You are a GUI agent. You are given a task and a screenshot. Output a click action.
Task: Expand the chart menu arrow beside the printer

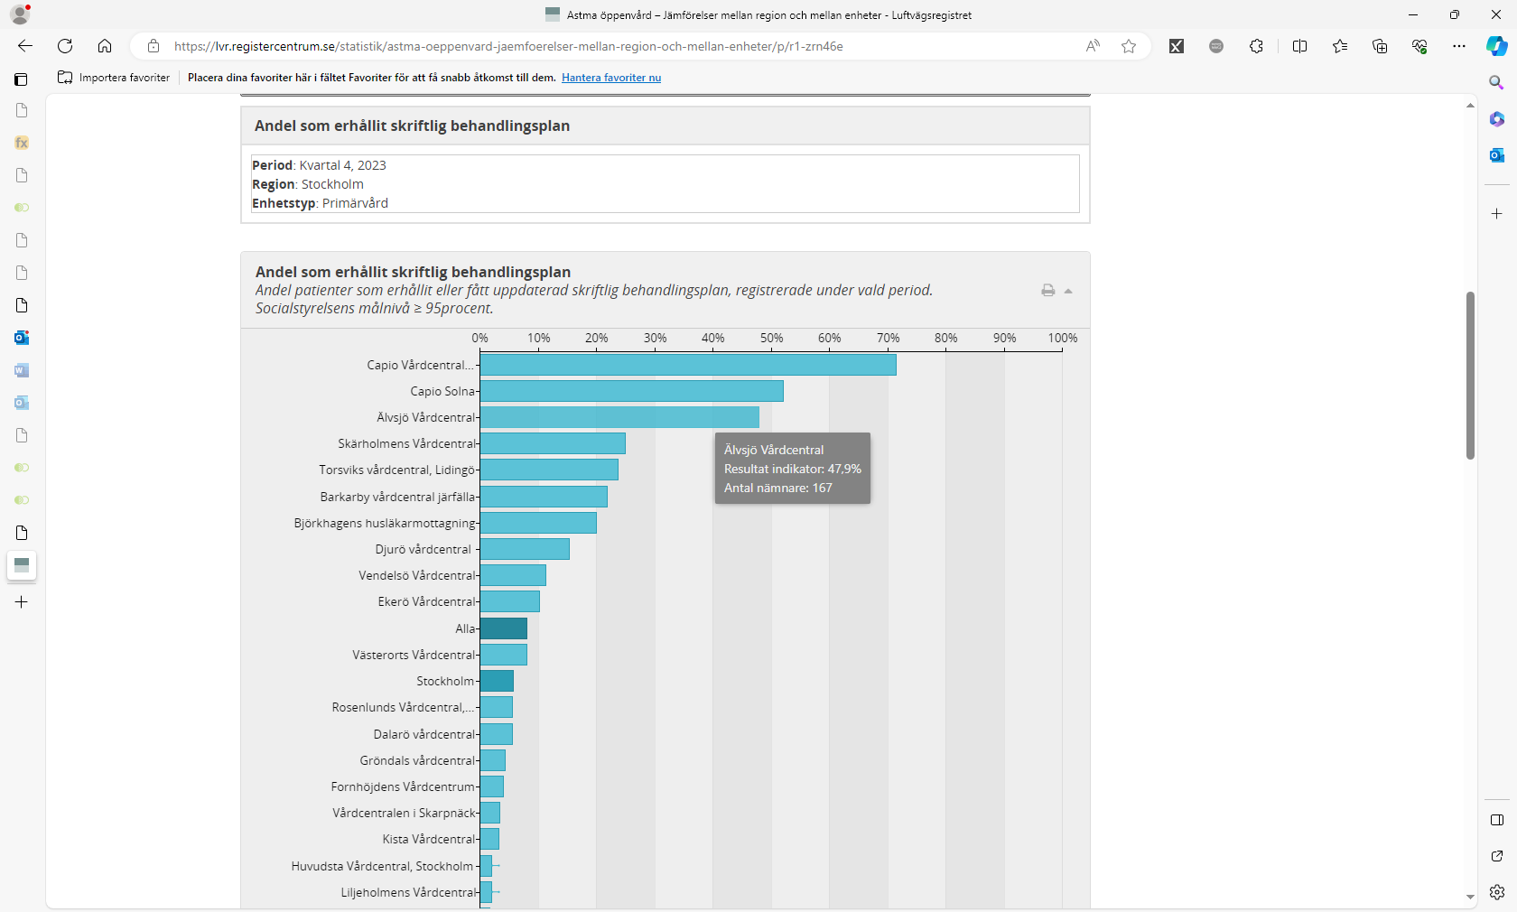1068,291
